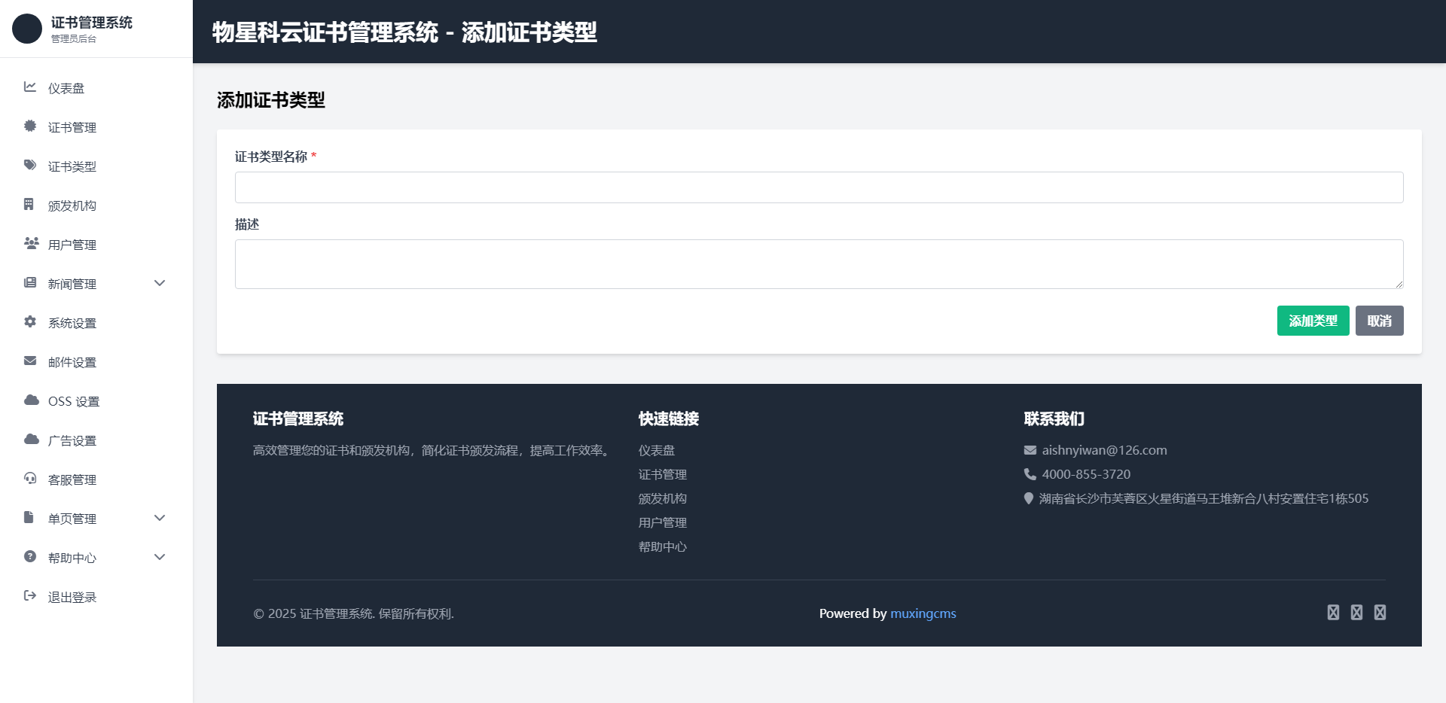The width and height of the screenshot is (1446, 703).
Task: Click the 证书管理系统 title in sidebar header
Action: tap(92, 23)
